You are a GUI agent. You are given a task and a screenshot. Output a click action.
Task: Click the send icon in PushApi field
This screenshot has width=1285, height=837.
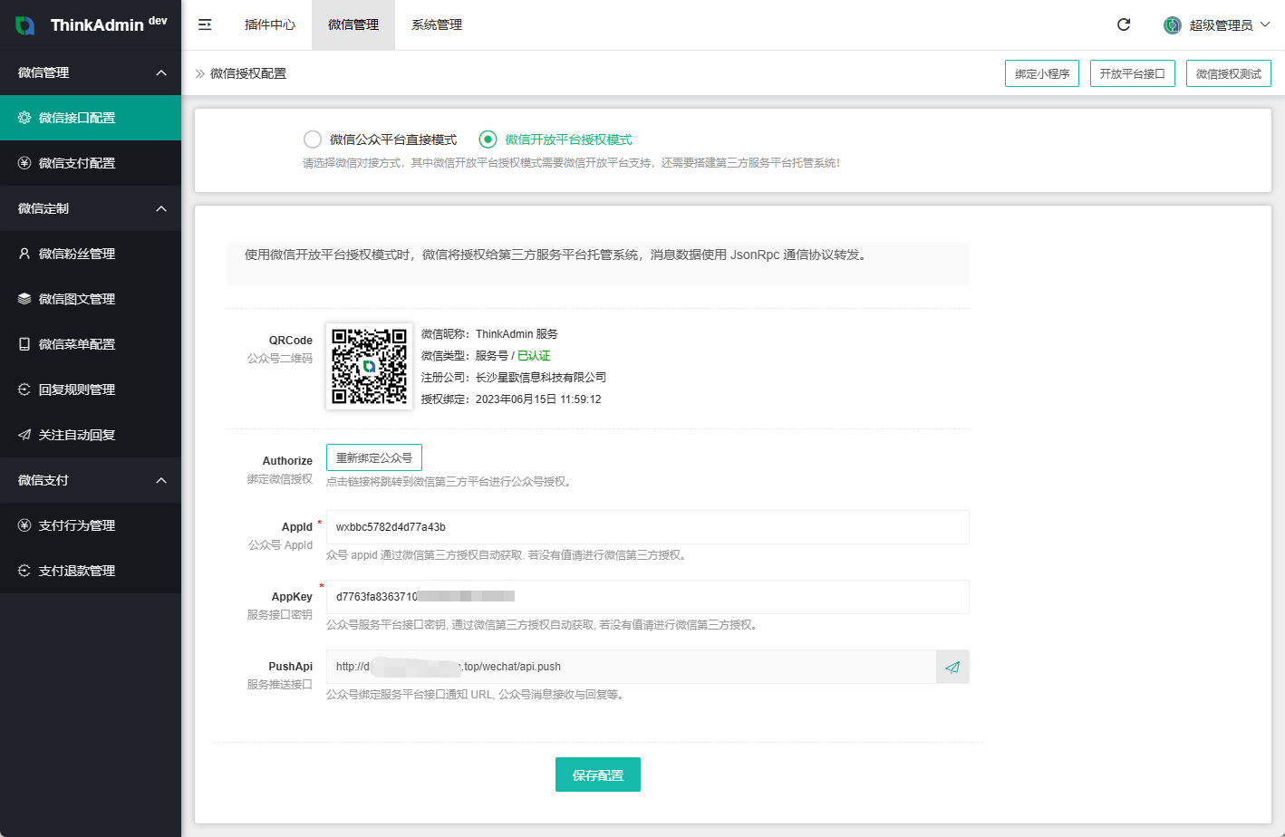point(952,667)
